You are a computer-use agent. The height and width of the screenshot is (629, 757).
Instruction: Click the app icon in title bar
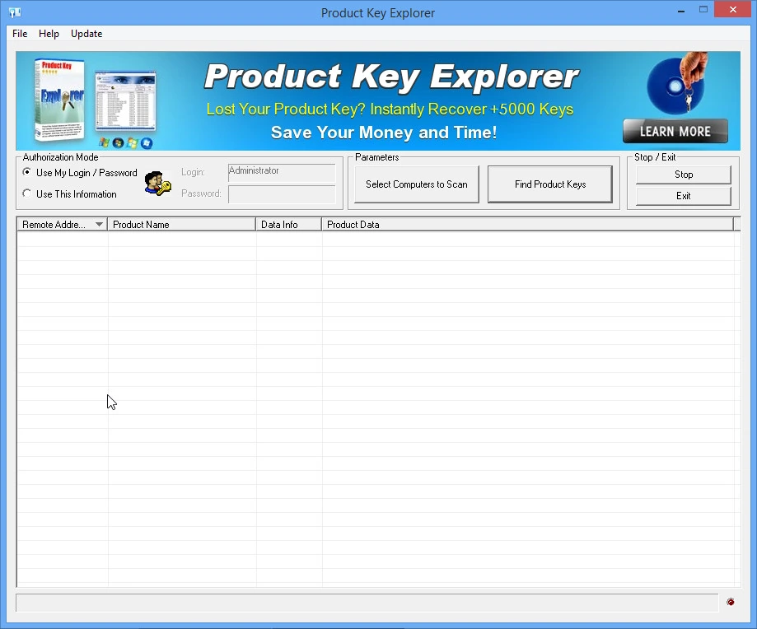[x=15, y=12]
